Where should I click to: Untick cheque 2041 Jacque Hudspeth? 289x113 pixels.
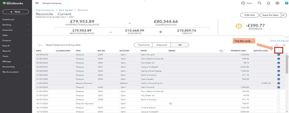pyautogui.click(x=279, y=67)
